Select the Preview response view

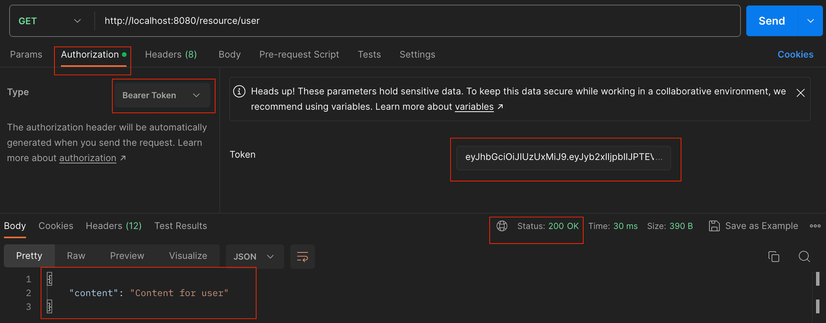(x=127, y=256)
